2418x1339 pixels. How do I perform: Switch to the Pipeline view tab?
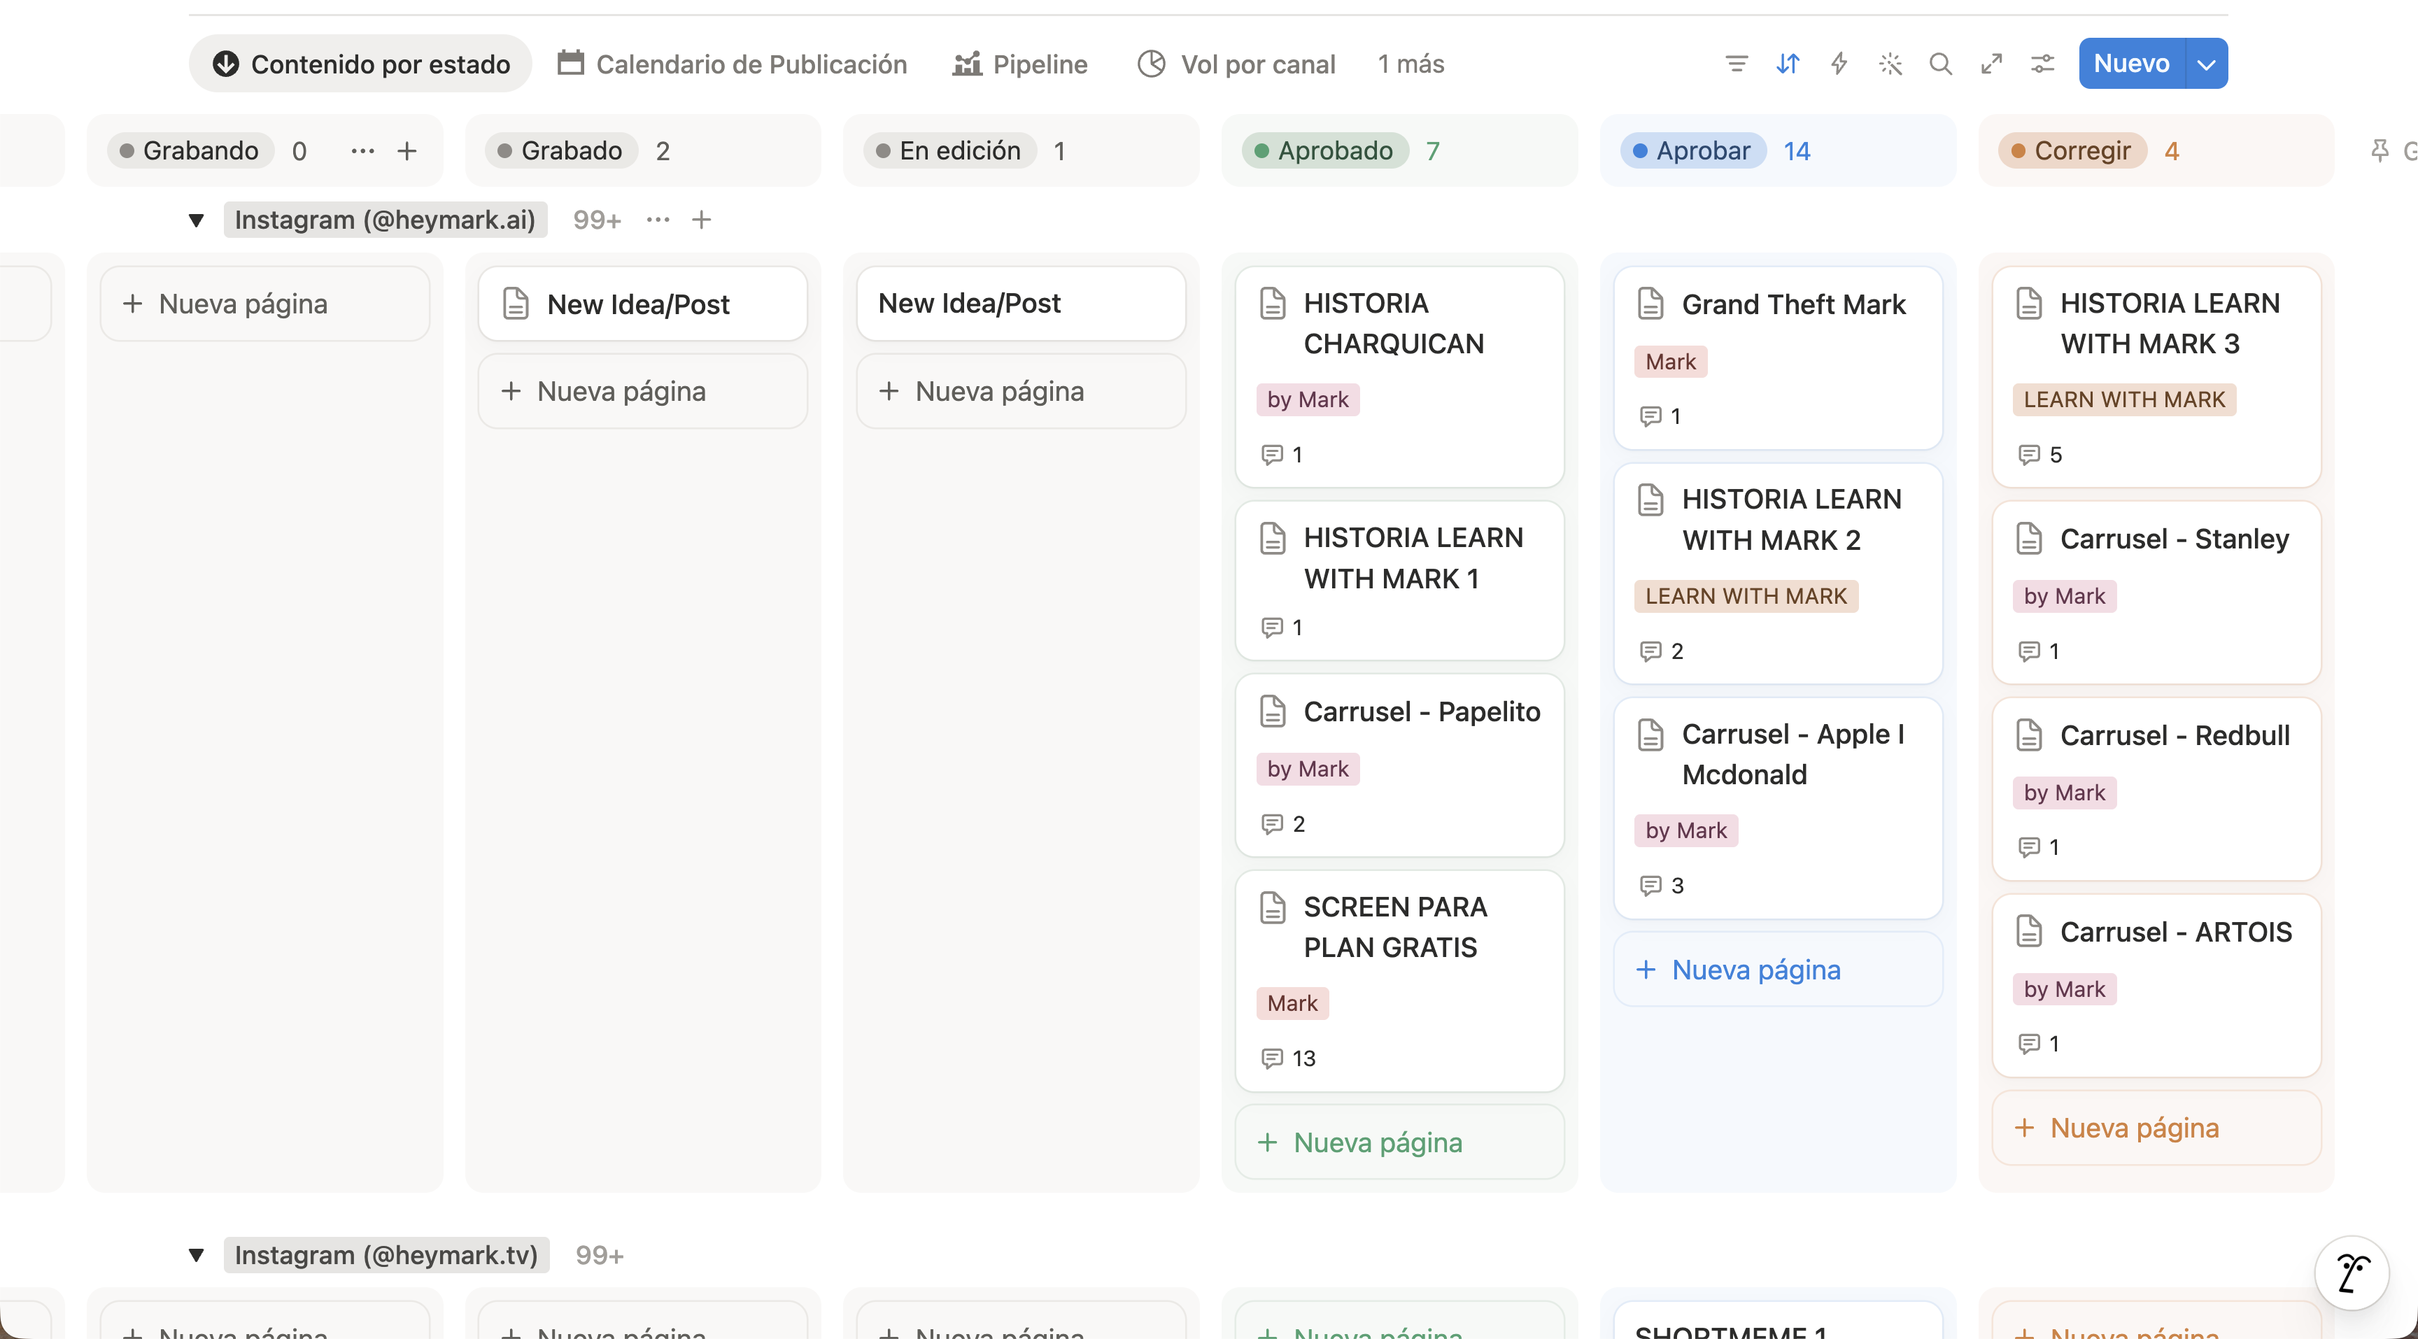(1020, 64)
